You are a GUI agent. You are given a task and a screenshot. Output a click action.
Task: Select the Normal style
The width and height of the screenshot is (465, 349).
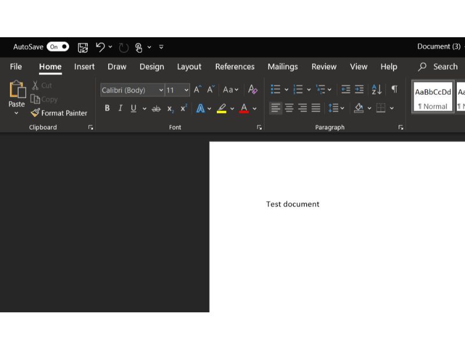tap(432, 97)
